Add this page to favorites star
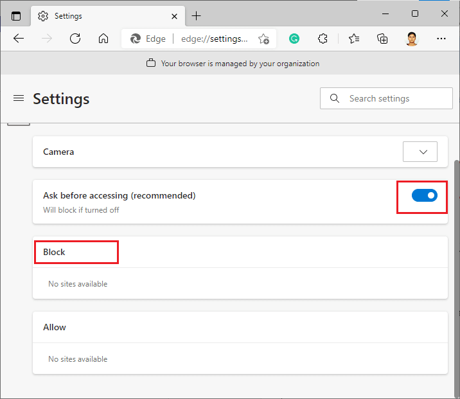The height and width of the screenshot is (399, 460). point(263,39)
